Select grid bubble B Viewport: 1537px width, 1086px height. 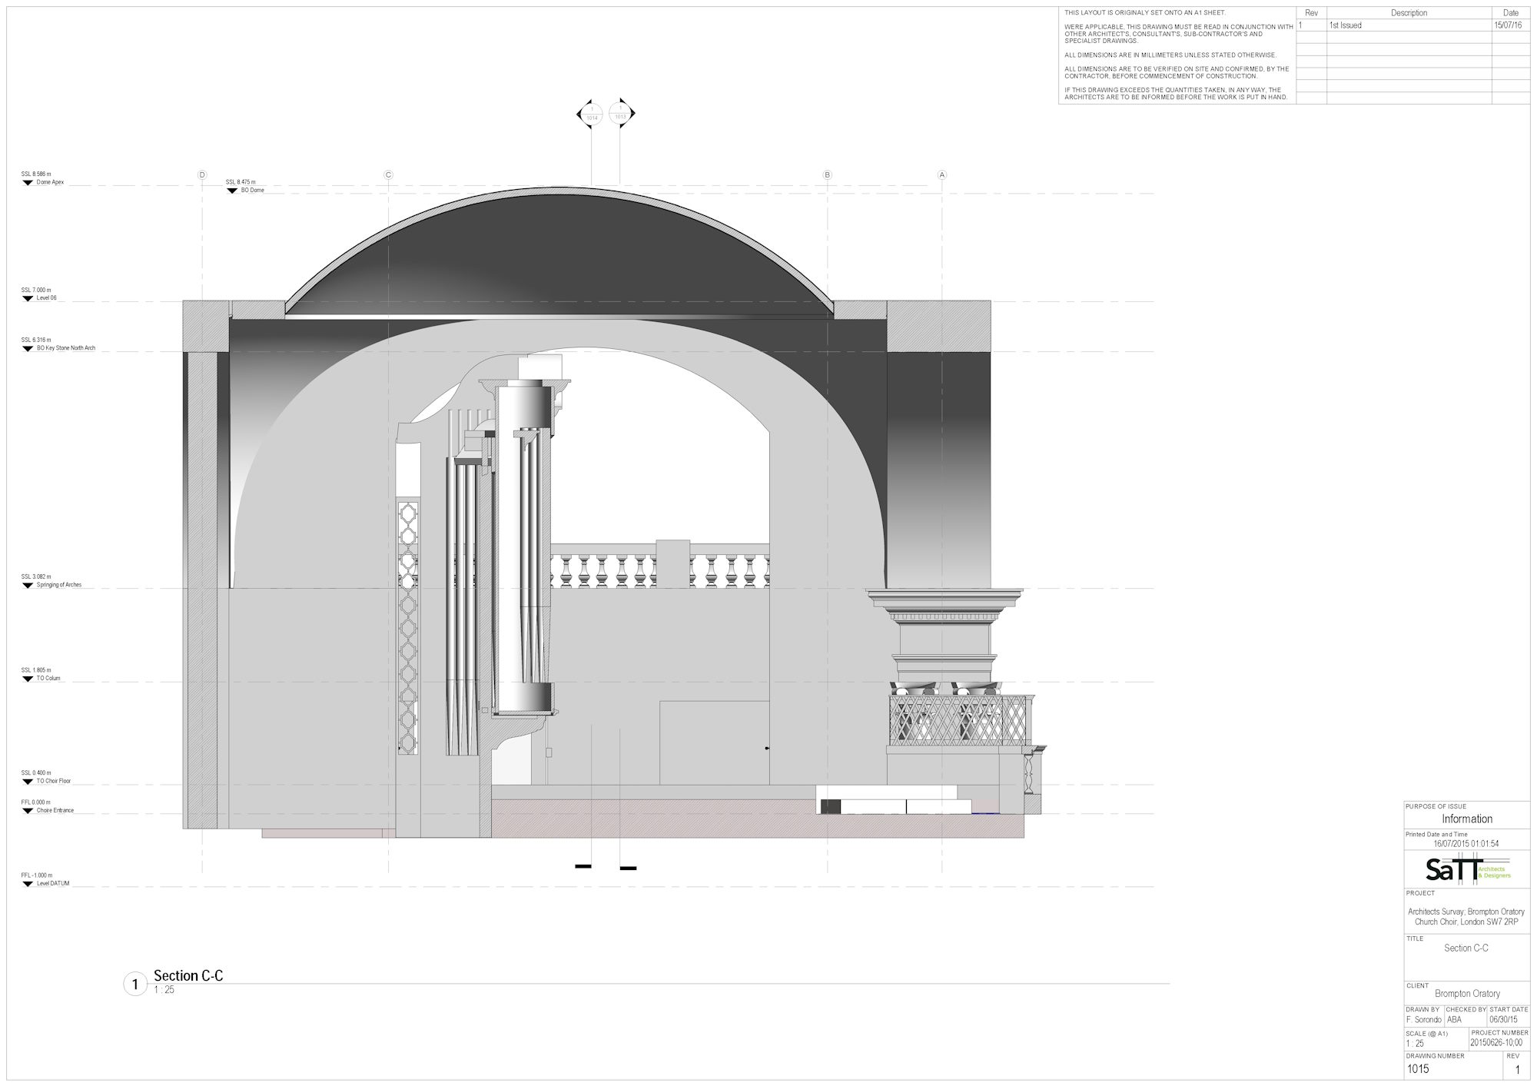pyautogui.click(x=828, y=175)
